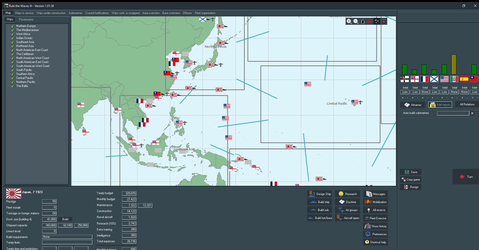Click the German flag in relations panel

coord(405,79)
